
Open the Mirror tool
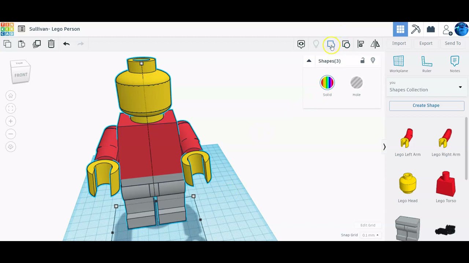[375, 44]
